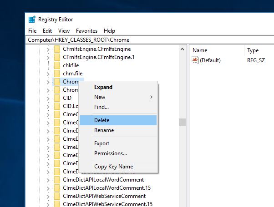
Task: Expand the chm.file key
Action: 48,74
